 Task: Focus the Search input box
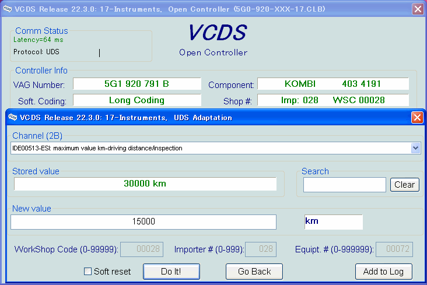tap(345, 185)
